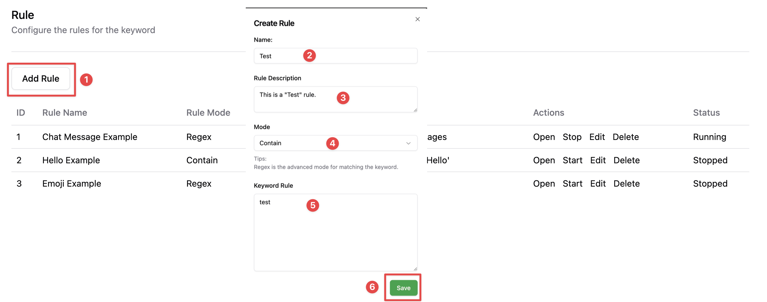Start the Hello Example rule

click(572, 160)
